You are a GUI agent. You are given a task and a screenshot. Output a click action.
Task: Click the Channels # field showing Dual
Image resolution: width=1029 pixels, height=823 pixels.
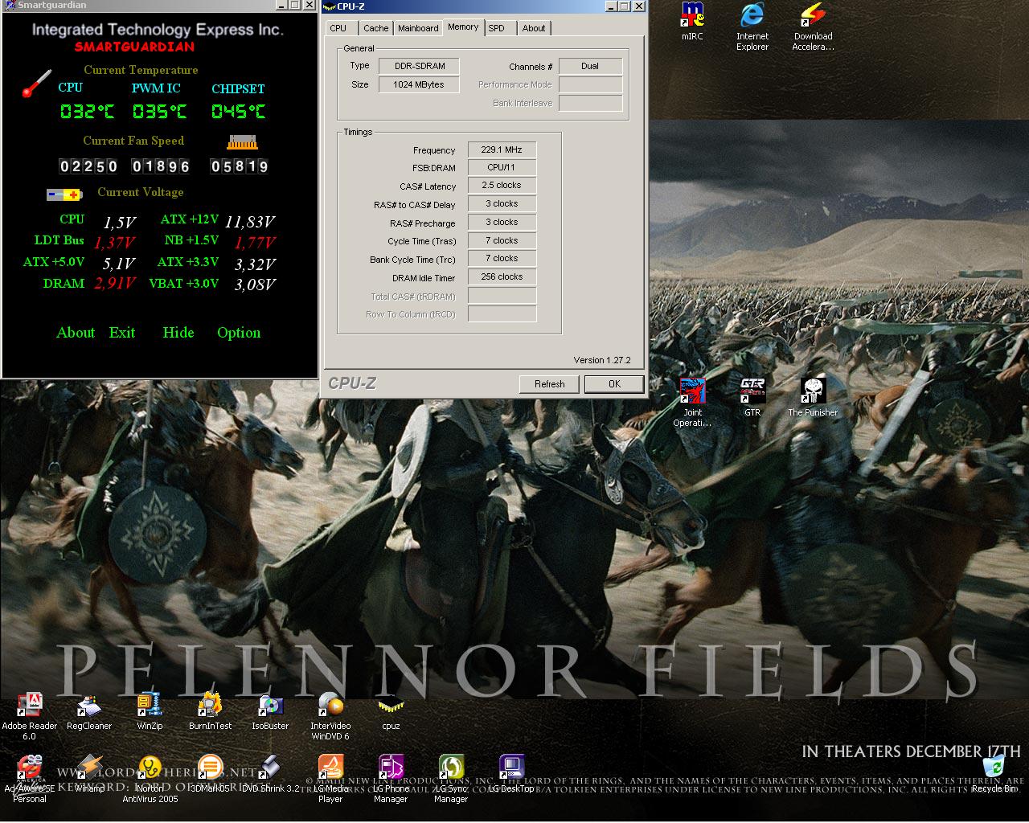[590, 66]
